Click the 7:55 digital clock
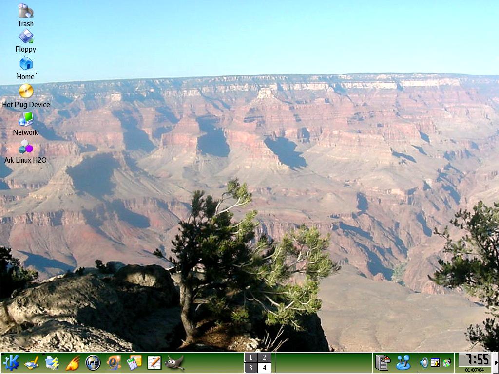 pos(475,360)
